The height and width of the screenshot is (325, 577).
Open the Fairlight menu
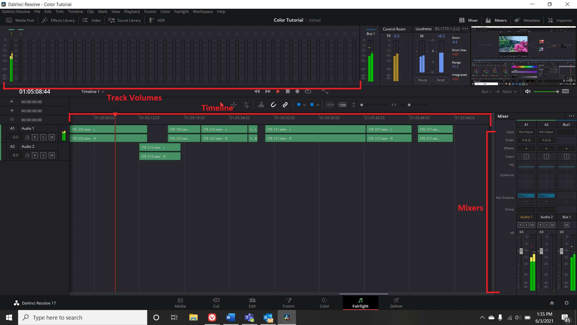pyautogui.click(x=181, y=11)
